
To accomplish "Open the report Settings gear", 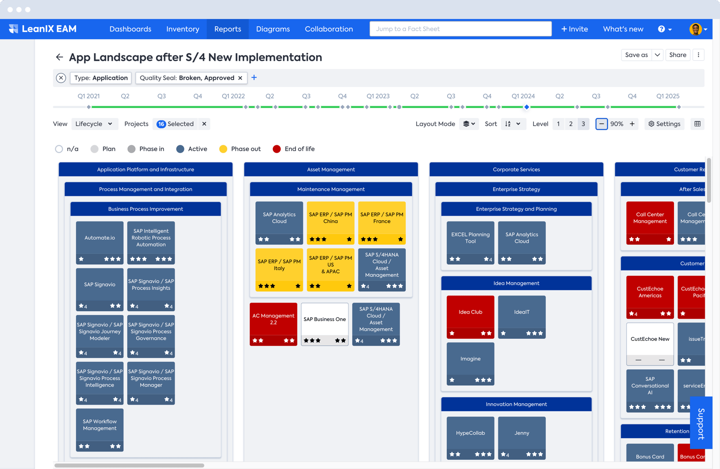I will tap(664, 124).
